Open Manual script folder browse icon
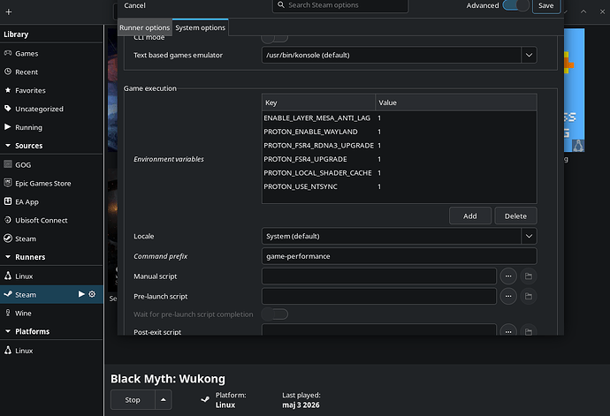The width and height of the screenshot is (610, 416). tap(529, 276)
